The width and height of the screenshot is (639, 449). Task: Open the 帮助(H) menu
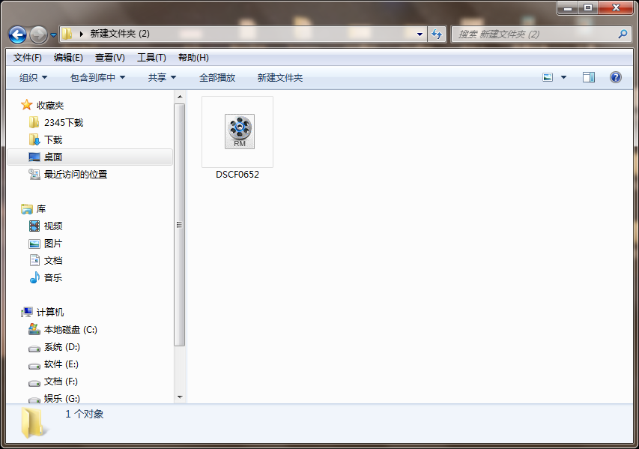coord(193,58)
